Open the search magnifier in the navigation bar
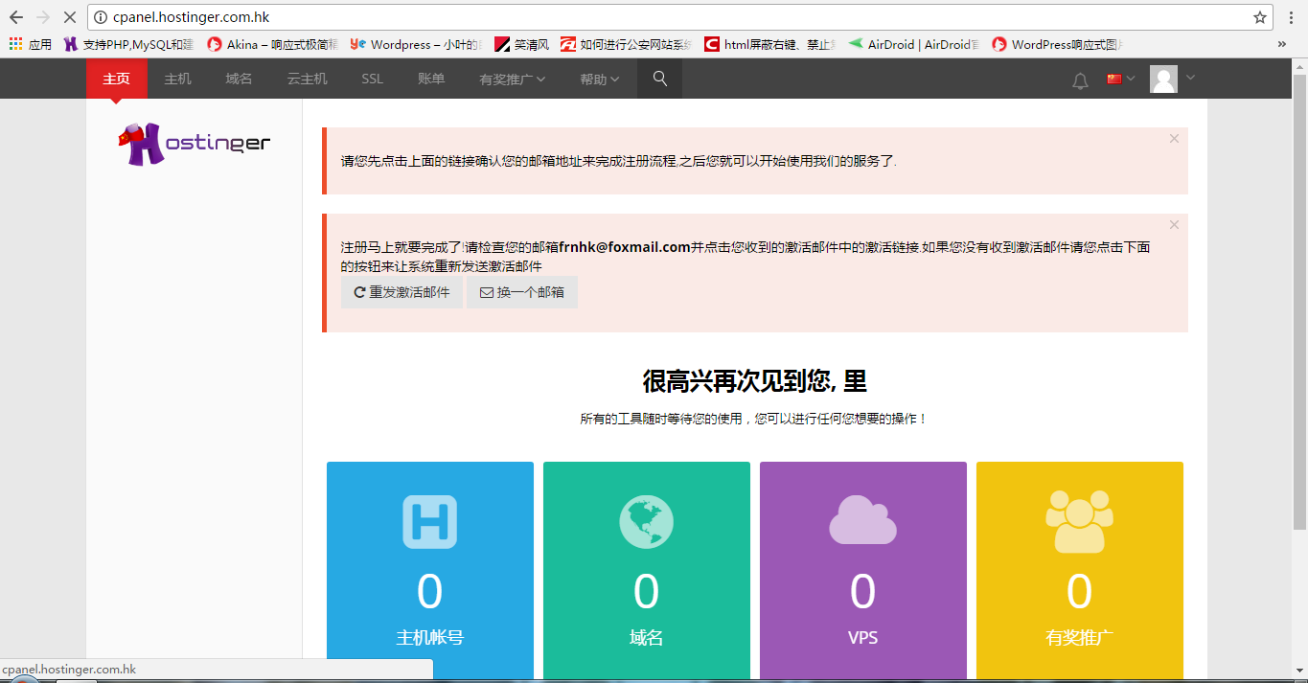The height and width of the screenshot is (683, 1308). click(x=658, y=79)
